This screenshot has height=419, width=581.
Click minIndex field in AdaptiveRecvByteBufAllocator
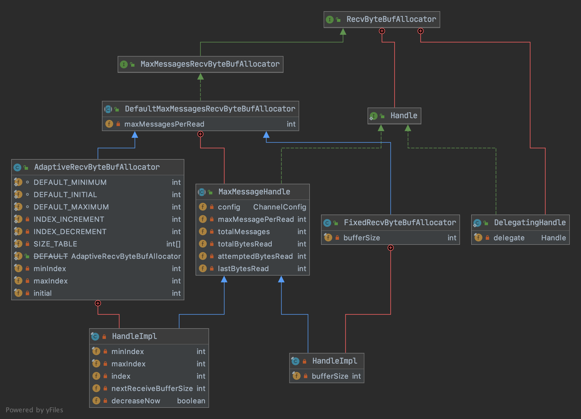[x=98, y=269]
